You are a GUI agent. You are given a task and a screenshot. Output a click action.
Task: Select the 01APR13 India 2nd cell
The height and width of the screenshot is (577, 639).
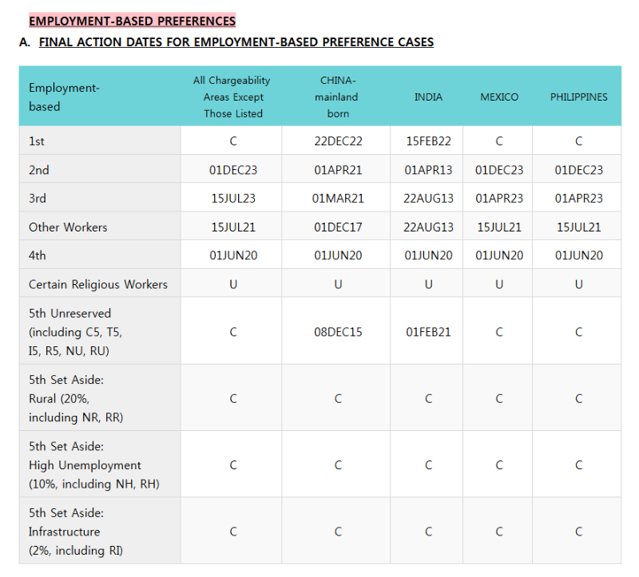pos(428,170)
